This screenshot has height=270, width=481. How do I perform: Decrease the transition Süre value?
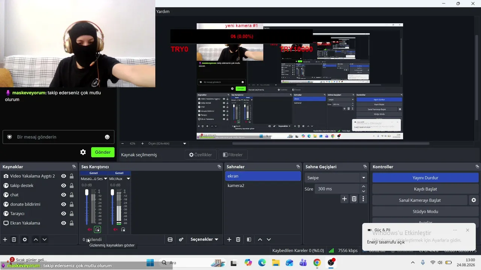click(363, 191)
